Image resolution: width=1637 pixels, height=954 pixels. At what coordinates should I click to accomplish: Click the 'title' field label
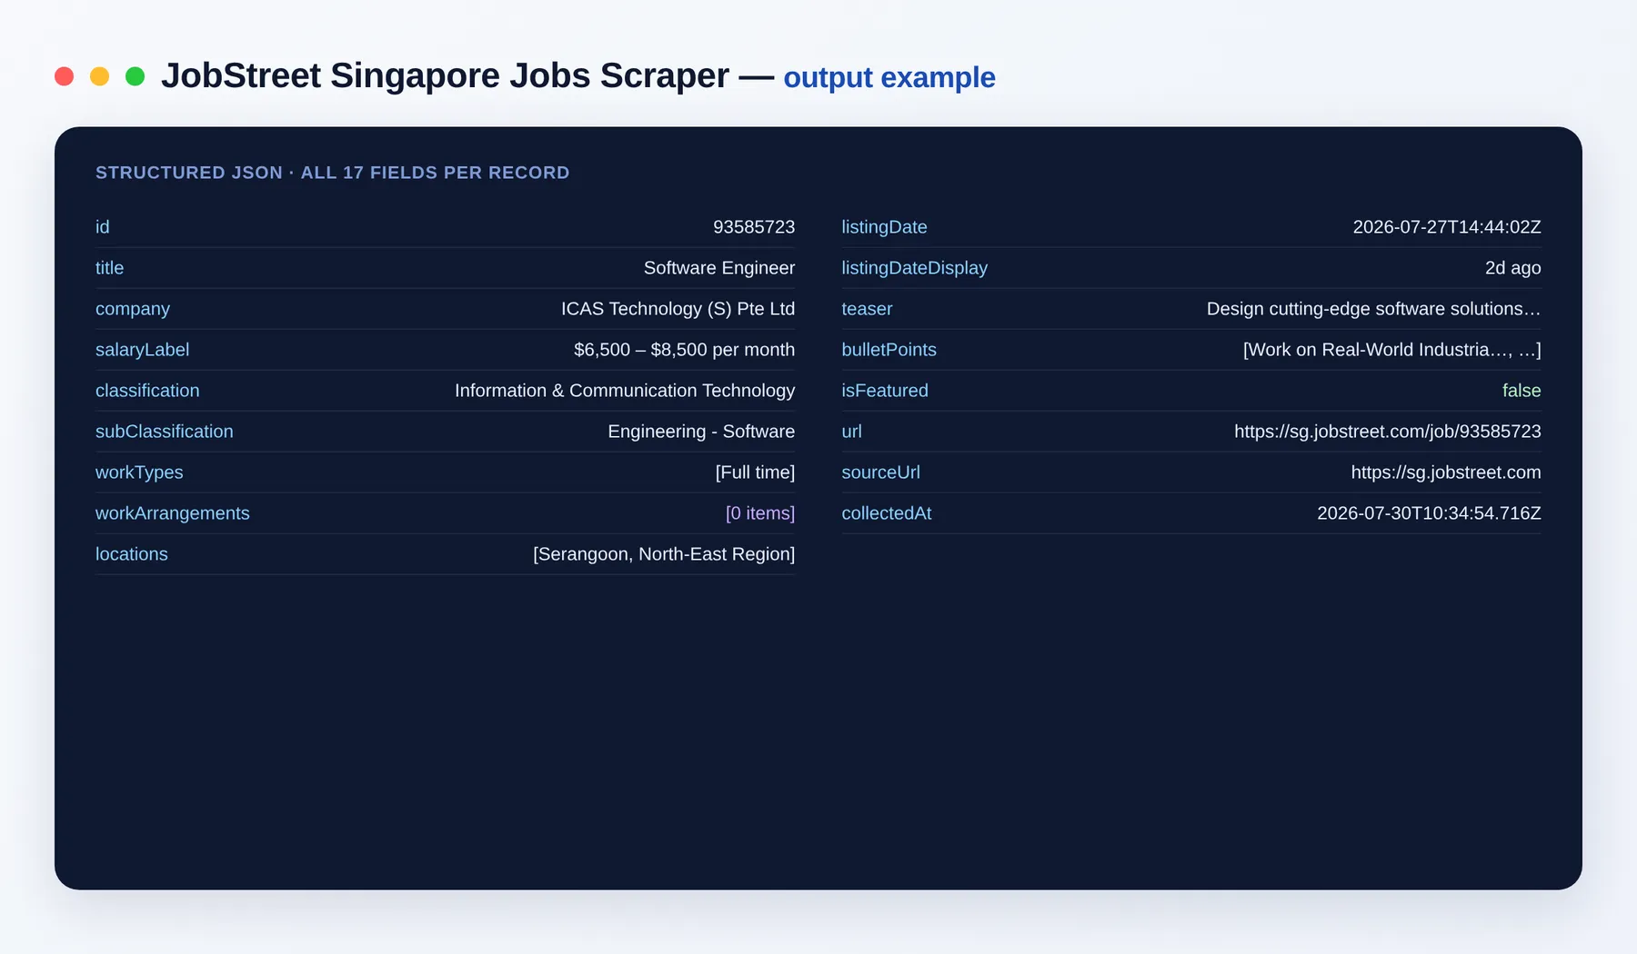(x=109, y=268)
